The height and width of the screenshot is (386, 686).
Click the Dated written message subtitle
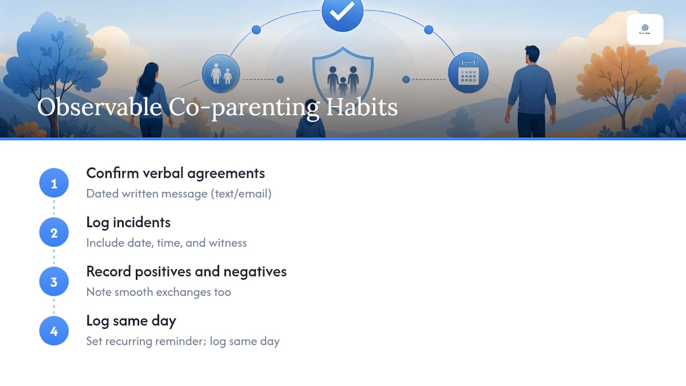[179, 194]
